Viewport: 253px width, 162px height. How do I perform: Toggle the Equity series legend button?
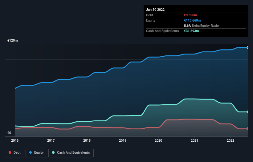click(x=36, y=153)
